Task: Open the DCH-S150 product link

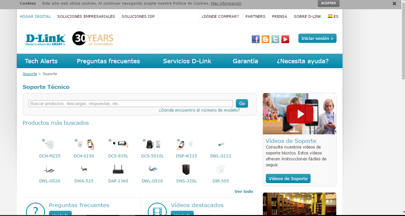Action: (84, 156)
